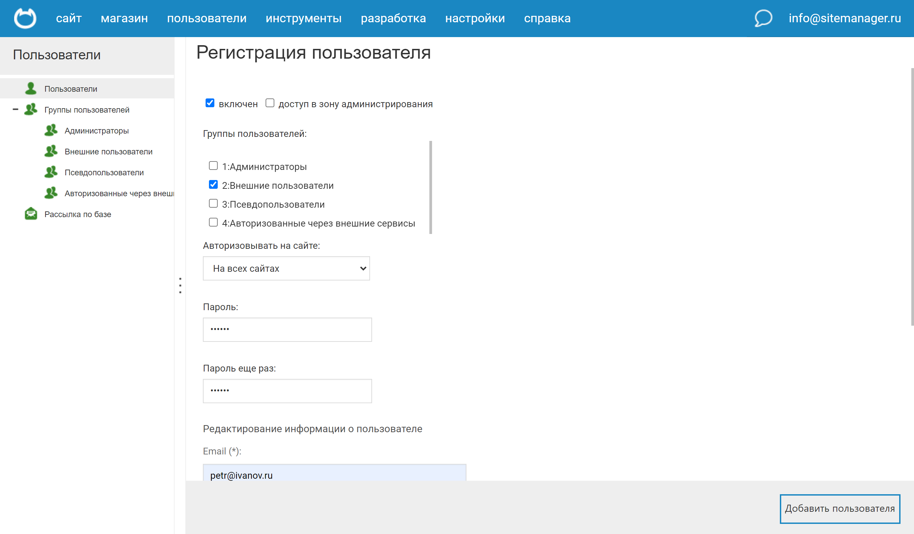Screen dimensions: 914x534
Task: Disable the включен checkbox
Action: coord(210,103)
